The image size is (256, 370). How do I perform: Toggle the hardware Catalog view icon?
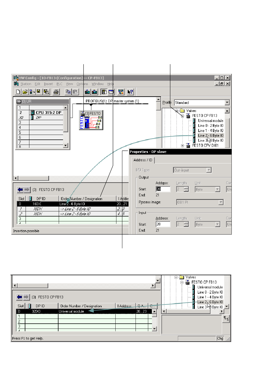pyautogui.click(x=104, y=92)
